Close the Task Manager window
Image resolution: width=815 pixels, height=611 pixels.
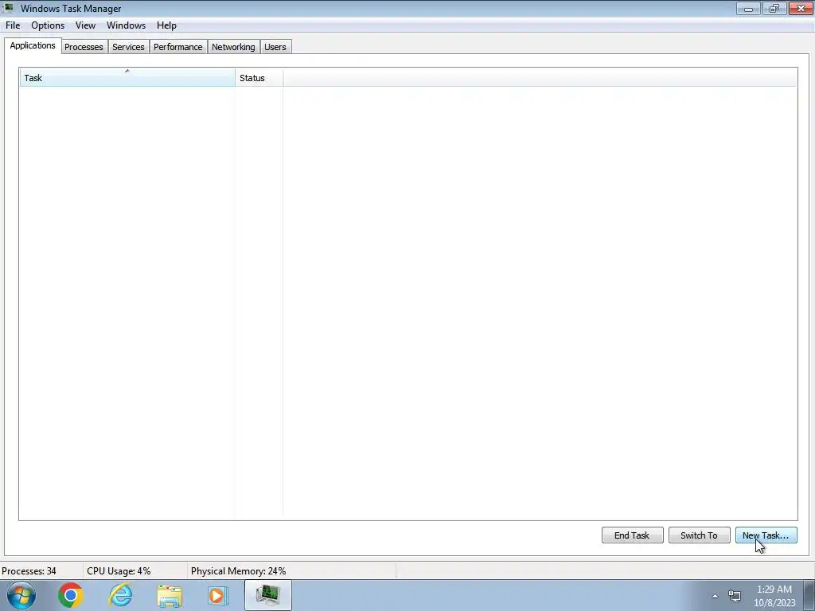[x=801, y=8]
